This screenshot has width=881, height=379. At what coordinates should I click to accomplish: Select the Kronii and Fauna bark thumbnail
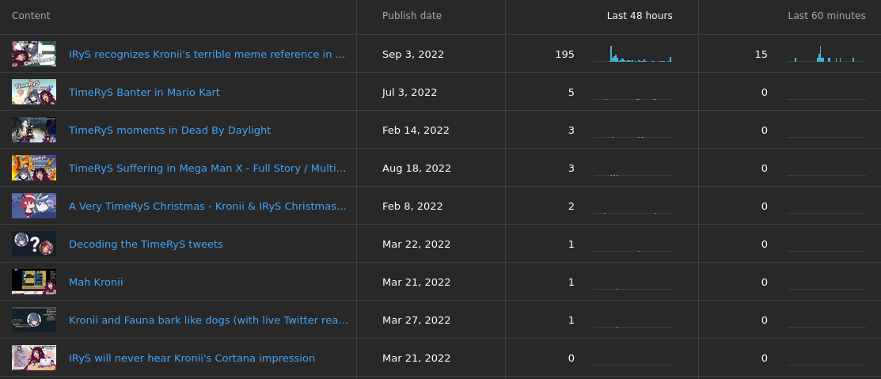tap(34, 320)
